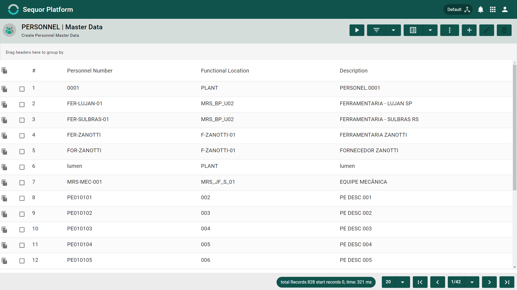Go to the first page
The image size is (517, 290).
[420, 282]
